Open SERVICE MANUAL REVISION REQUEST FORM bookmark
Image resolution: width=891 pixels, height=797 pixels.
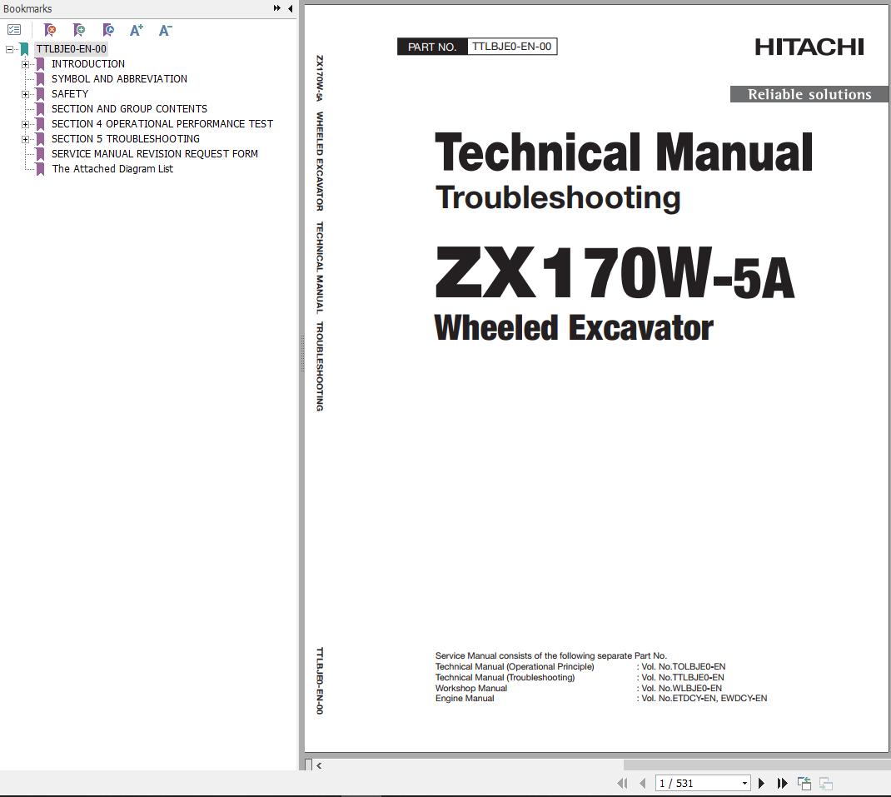click(155, 153)
